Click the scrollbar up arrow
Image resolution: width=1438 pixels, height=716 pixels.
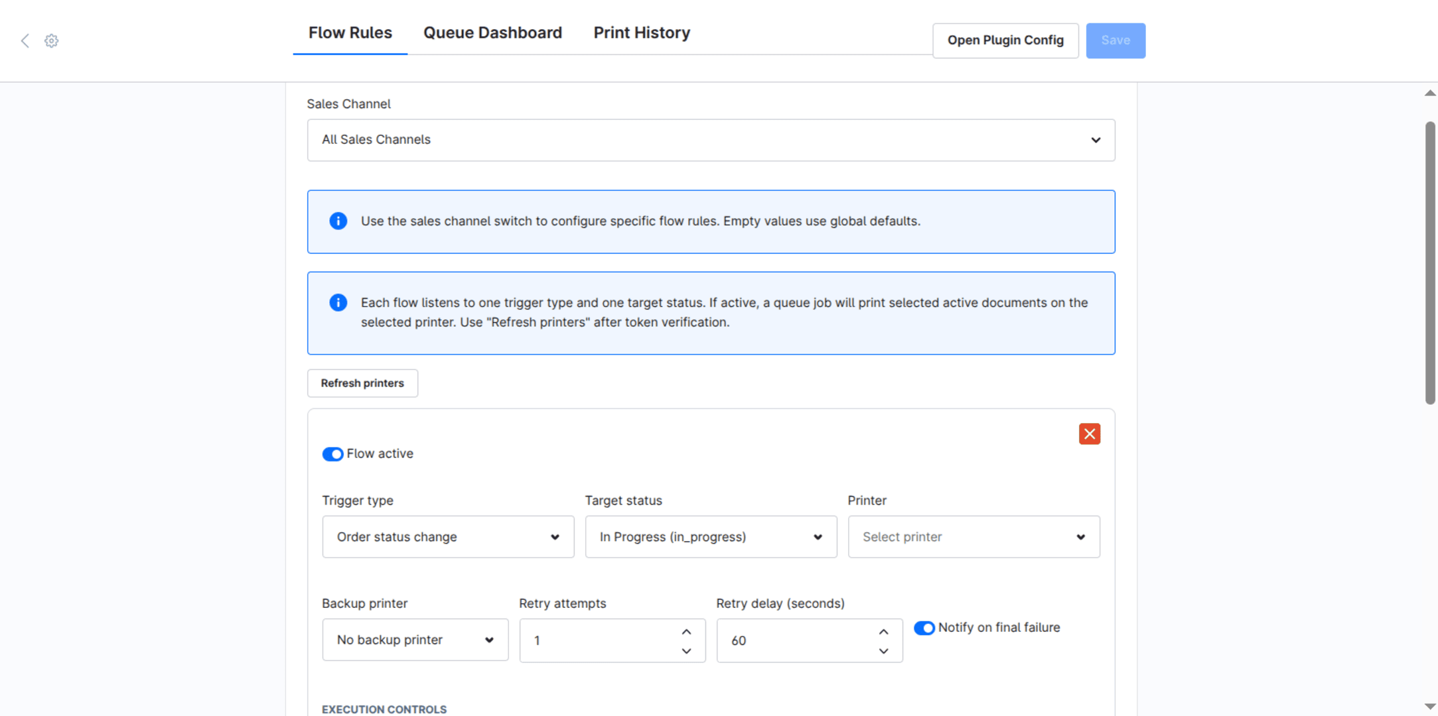click(1430, 93)
